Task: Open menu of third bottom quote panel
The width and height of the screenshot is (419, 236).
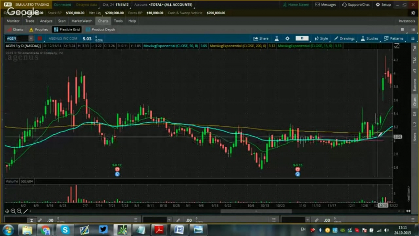Action: point(413,220)
